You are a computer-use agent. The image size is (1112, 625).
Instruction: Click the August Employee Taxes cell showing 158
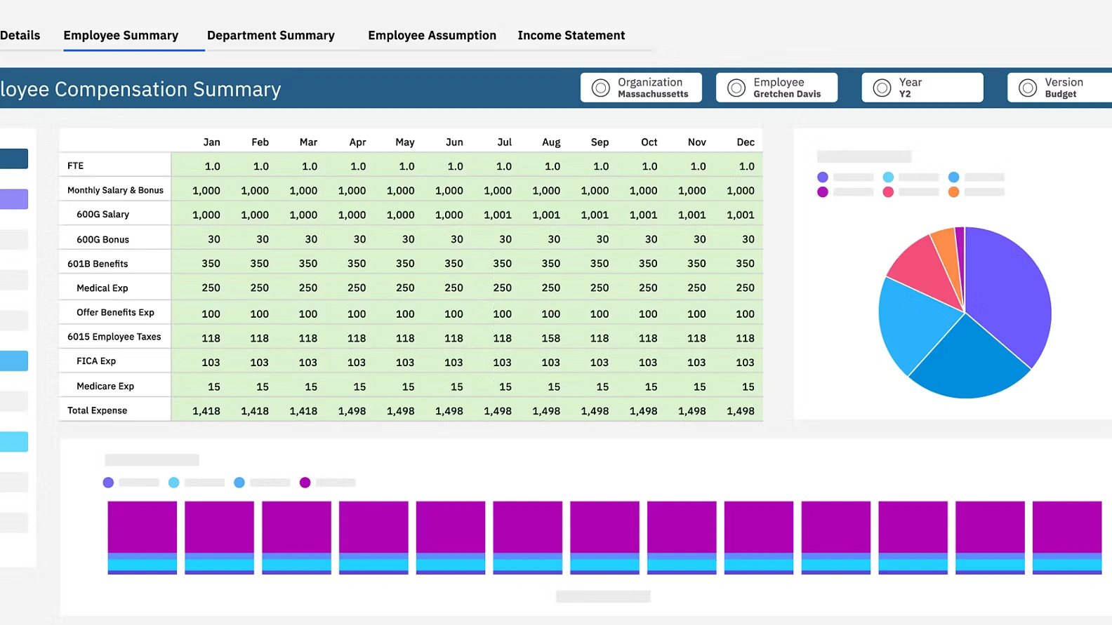tap(550, 338)
